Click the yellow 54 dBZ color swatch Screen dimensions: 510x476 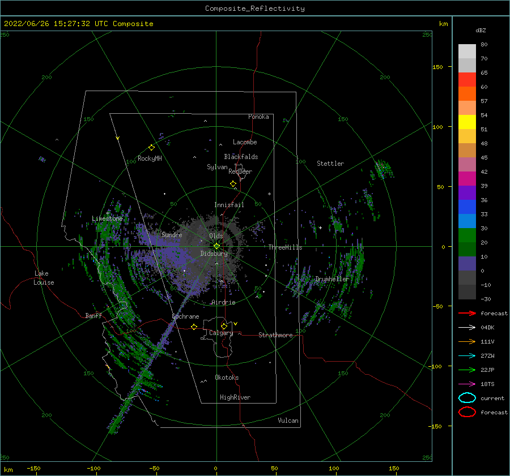(x=467, y=122)
